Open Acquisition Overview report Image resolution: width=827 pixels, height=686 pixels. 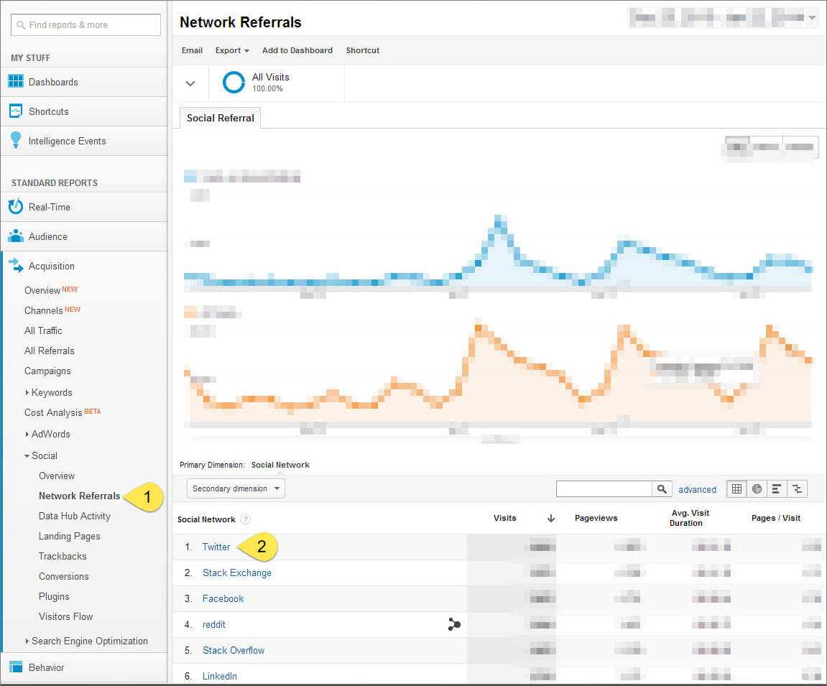[x=42, y=290]
